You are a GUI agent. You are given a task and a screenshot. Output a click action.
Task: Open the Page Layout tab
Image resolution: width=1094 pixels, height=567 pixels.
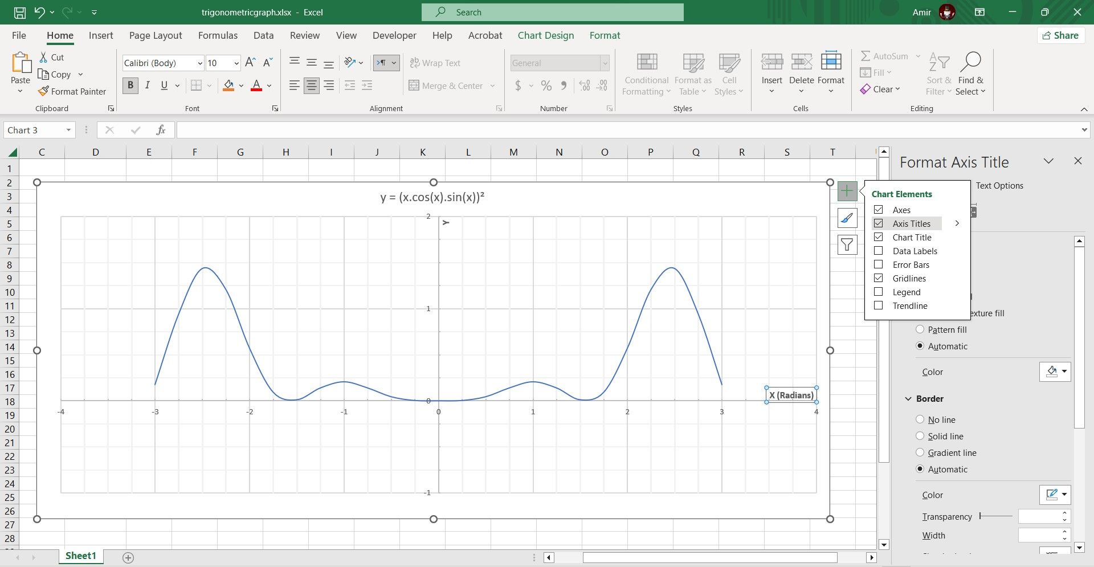click(156, 35)
